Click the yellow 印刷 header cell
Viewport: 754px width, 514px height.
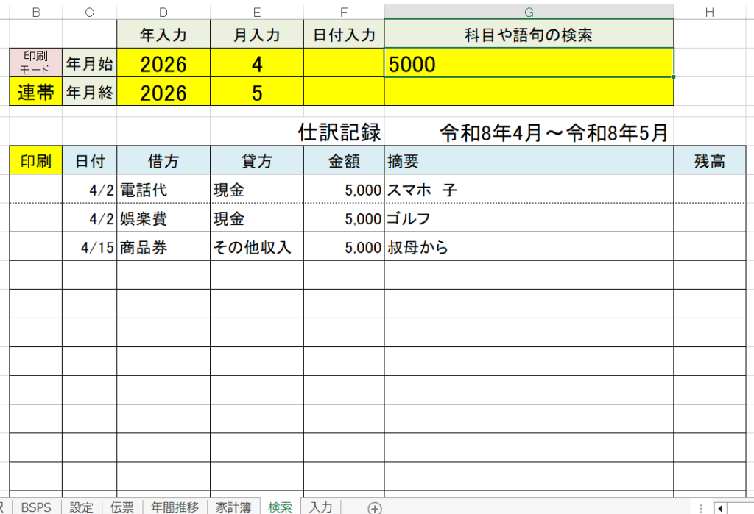tap(36, 161)
